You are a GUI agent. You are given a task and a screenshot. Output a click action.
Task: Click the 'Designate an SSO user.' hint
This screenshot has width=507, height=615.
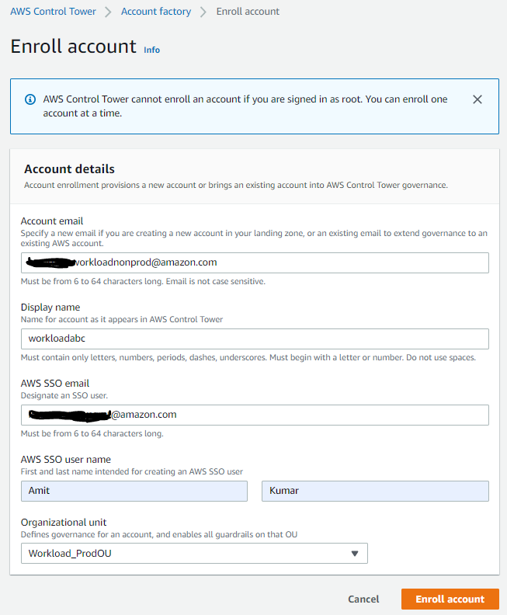click(64, 395)
